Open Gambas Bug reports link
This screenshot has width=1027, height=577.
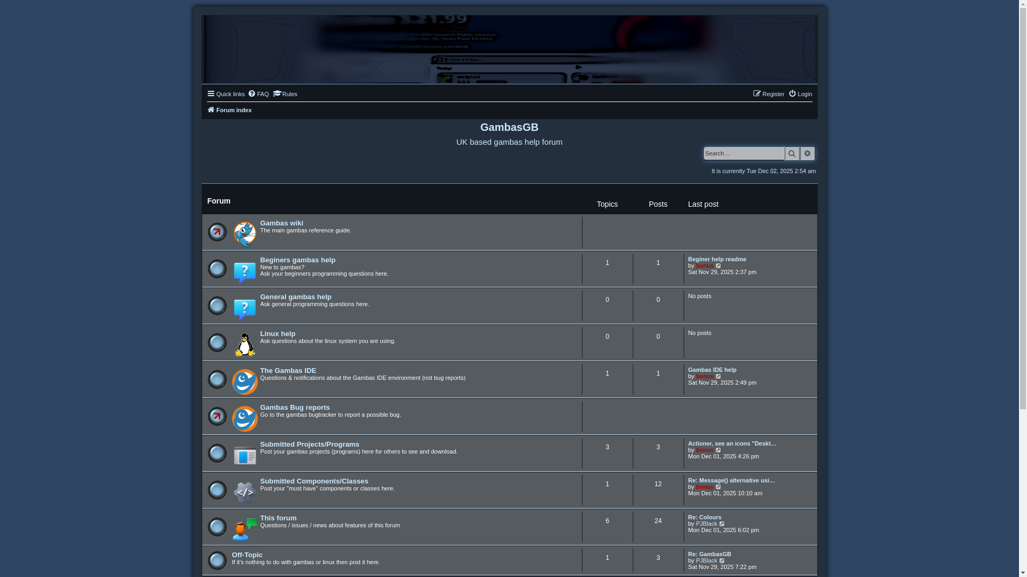point(295,408)
